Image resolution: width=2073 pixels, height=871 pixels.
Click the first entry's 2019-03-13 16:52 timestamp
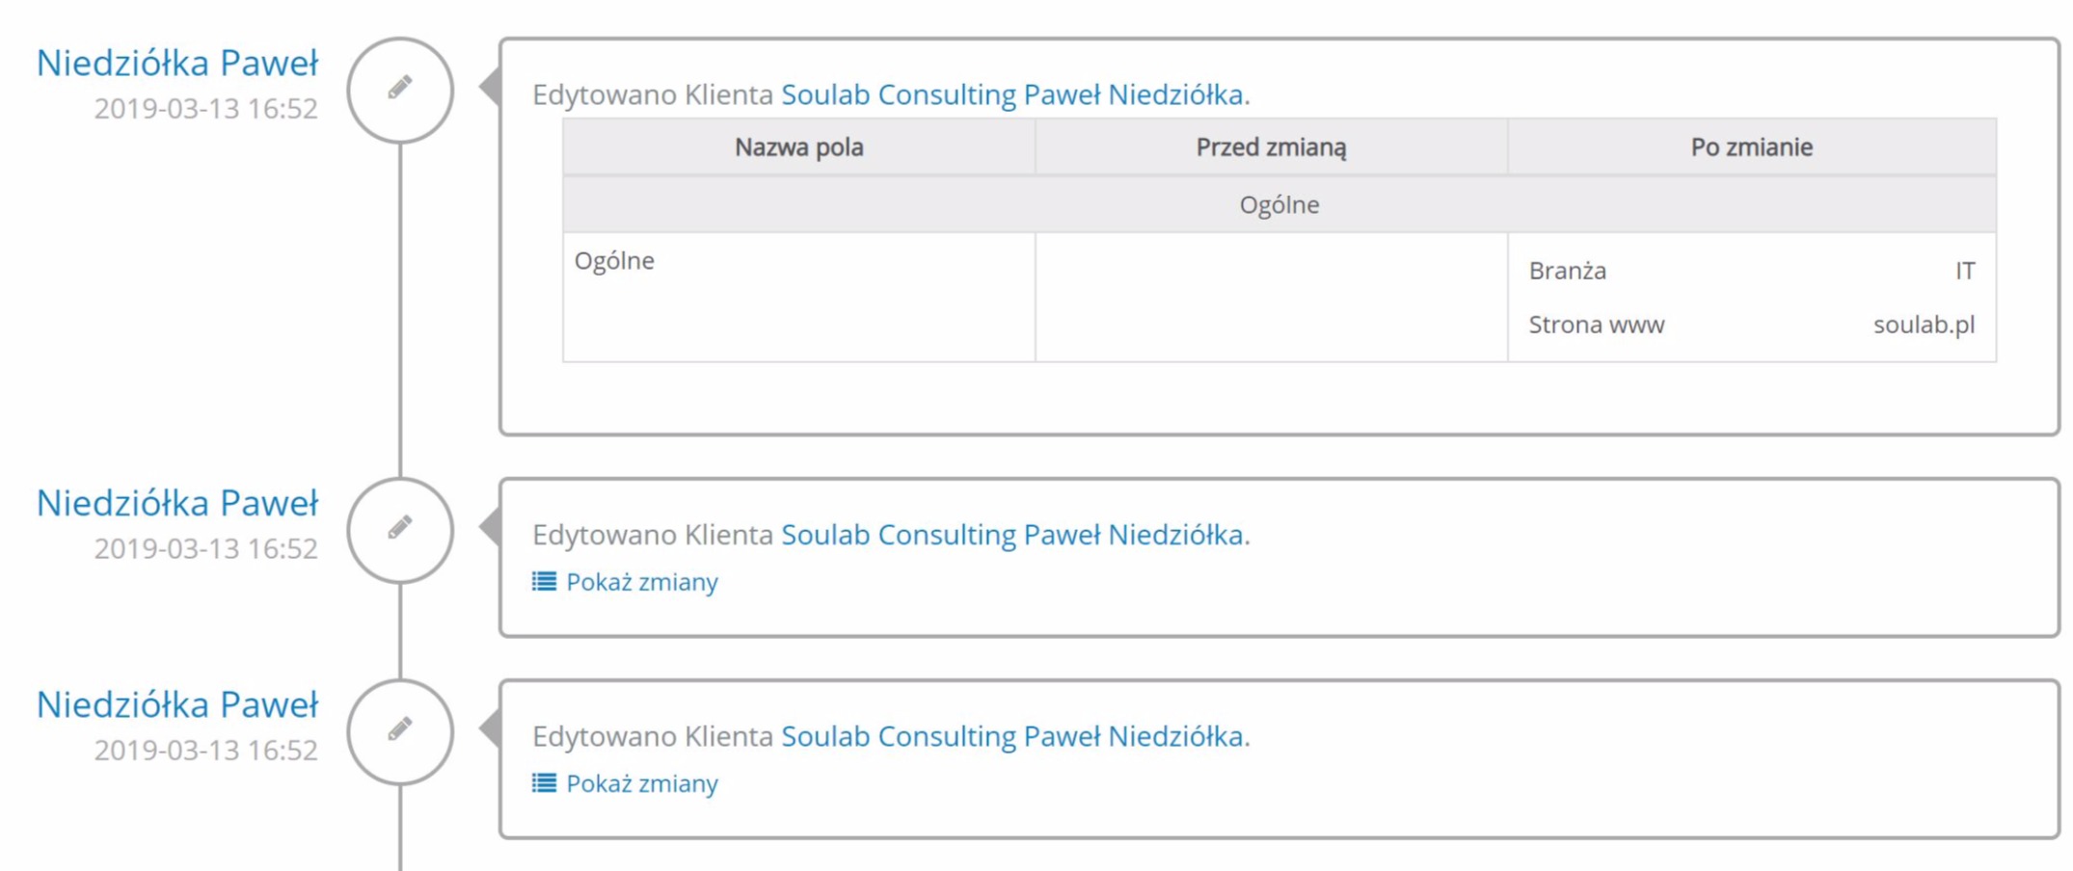tap(205, 109)
